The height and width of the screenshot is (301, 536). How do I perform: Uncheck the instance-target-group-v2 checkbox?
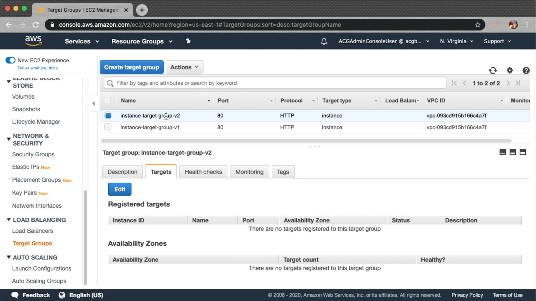pos(108,115)
